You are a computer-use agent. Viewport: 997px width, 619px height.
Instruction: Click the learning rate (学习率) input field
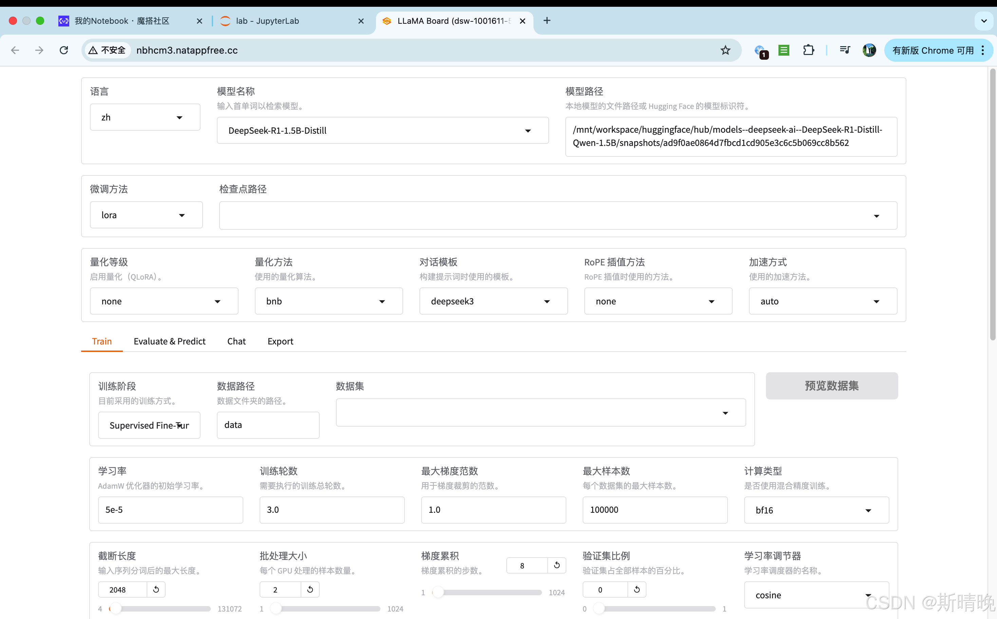pyautogui.click(x=170, y=510)
